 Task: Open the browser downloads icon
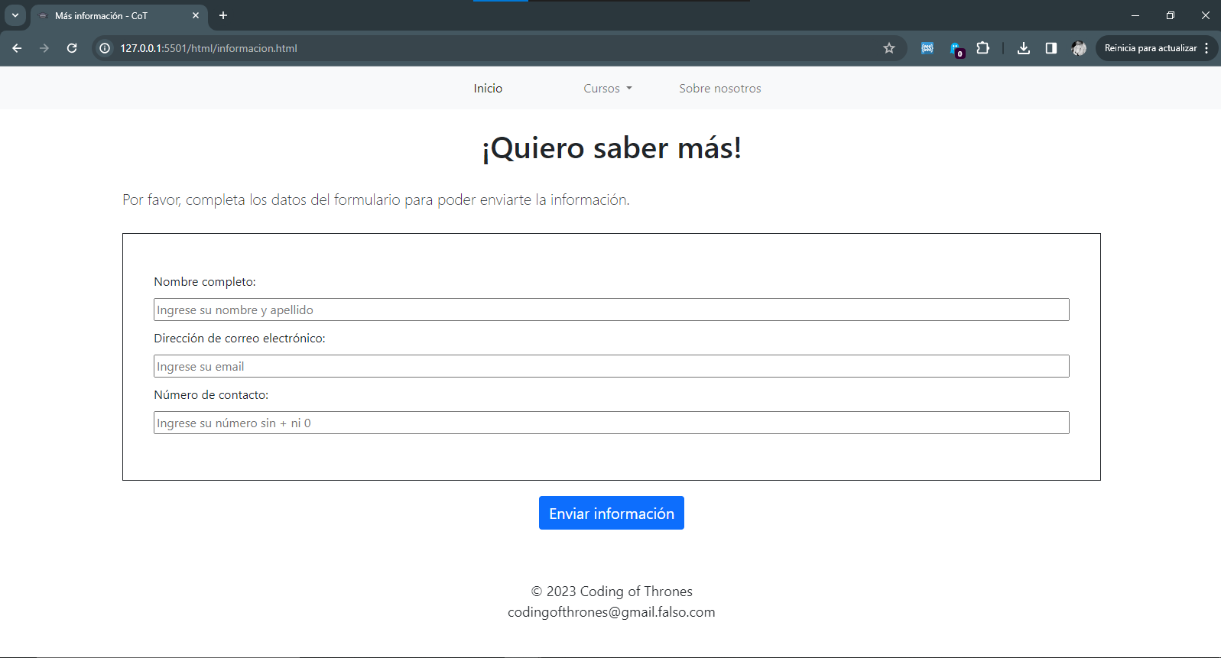pyautogui.click(x=1024, y=48)
